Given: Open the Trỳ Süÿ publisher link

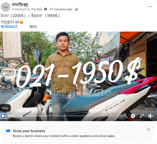Looking at the screenshot, I should click(x=37, y=9).
